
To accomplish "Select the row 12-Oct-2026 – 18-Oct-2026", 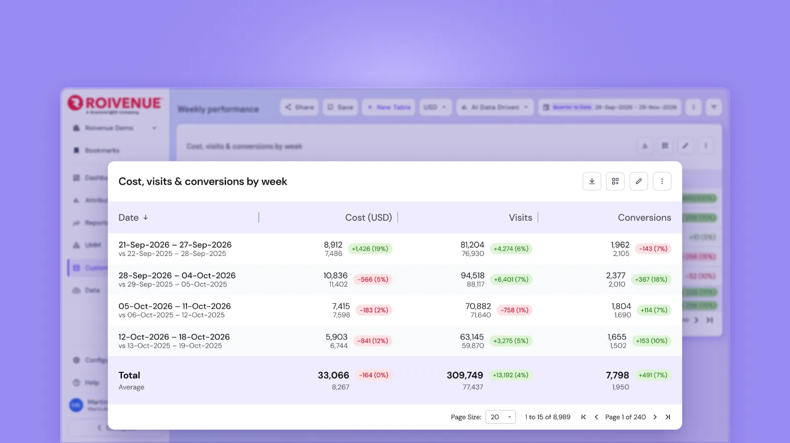I will 395,341.
